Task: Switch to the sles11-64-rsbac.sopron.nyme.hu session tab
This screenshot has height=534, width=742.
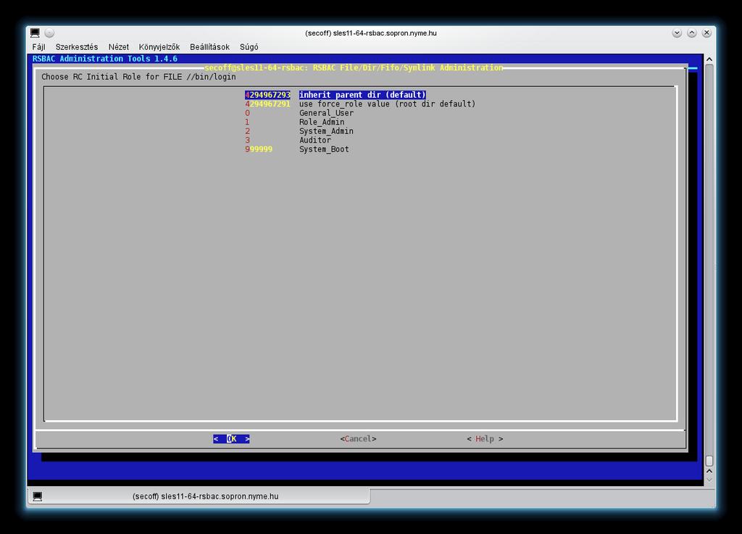Action: 199,496
